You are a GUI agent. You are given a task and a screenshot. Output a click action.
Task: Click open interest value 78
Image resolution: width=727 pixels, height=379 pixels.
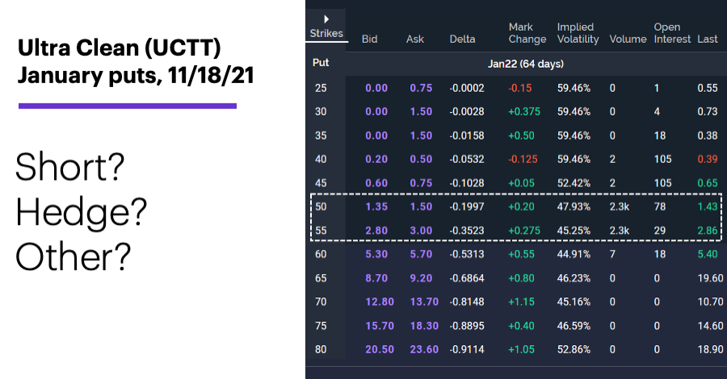coord(660,206)
